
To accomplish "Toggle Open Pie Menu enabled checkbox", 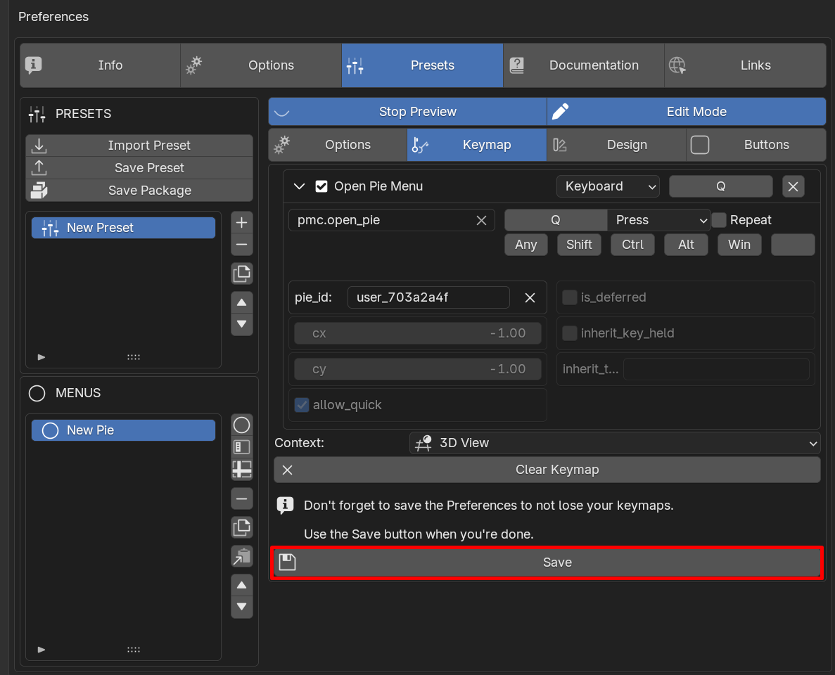I will click(x=321, y=186).
